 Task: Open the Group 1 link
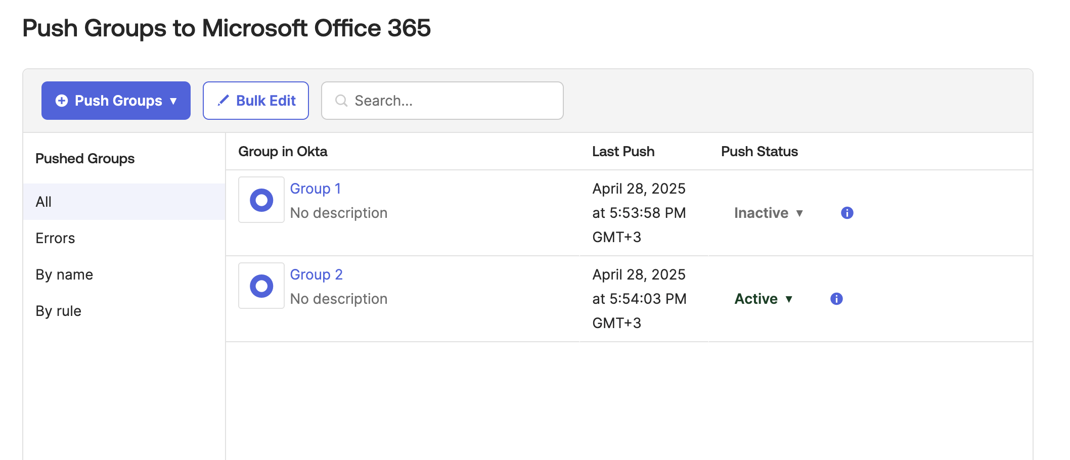click(315, 189)
